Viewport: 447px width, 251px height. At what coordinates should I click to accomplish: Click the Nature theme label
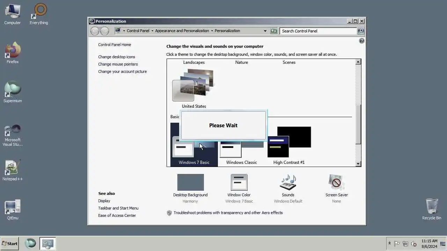242,62
